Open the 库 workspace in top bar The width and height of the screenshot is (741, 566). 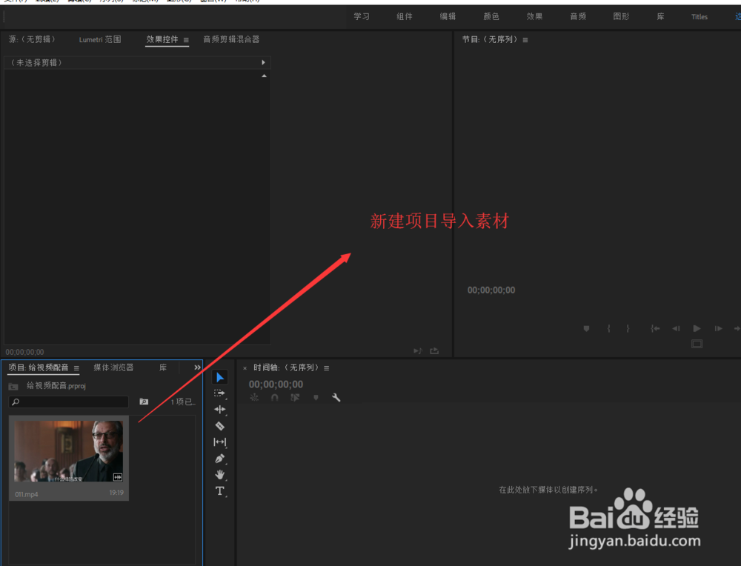[661, 16]
